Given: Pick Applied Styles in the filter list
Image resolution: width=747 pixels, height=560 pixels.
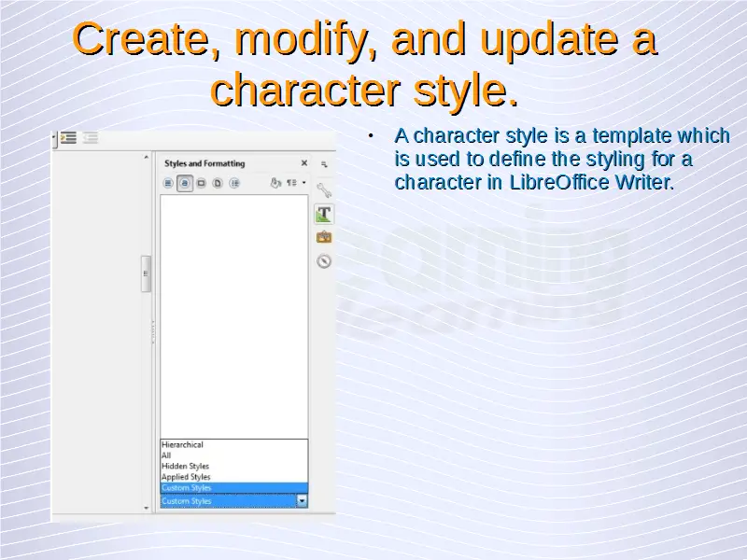Looking at the screenshot, I should point(186,477).
